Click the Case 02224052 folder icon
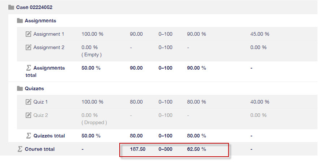 (x=11, y=8)
